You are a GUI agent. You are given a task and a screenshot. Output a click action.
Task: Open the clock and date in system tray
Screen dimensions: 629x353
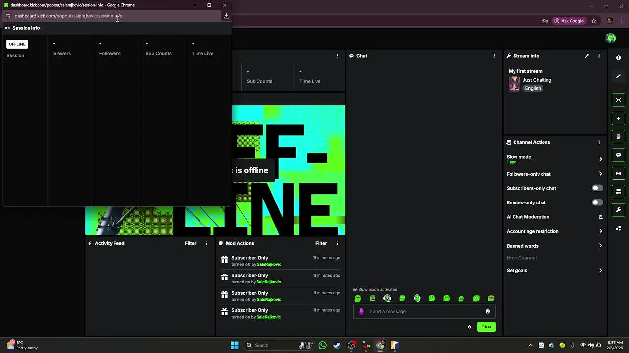(615, 345)
